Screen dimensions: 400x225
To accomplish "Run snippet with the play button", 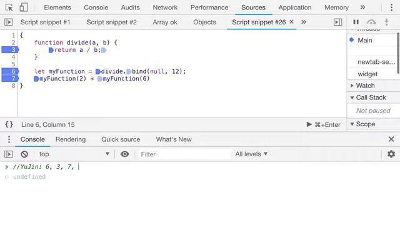I will [309, 124].
